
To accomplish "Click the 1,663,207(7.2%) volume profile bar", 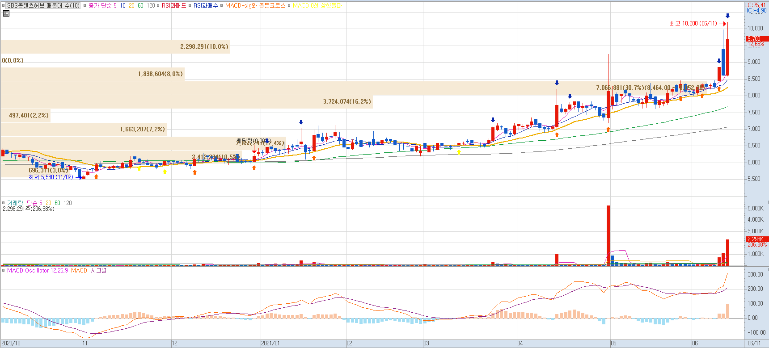I will (84, 129).
